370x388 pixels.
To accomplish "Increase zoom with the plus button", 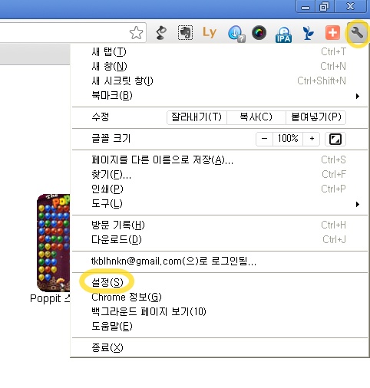I will [x=312, y=139].
